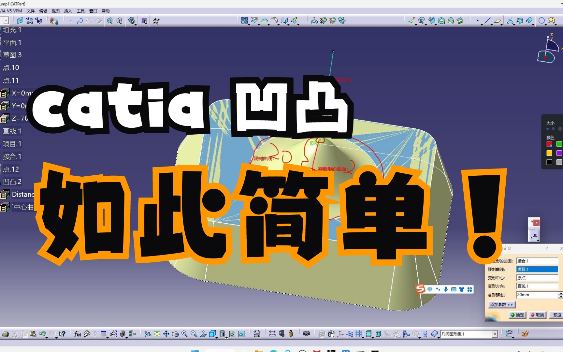The image size is (563, 352).
Task: Click the Zoom Out magnifier icon
Action: tap(194, 334)
